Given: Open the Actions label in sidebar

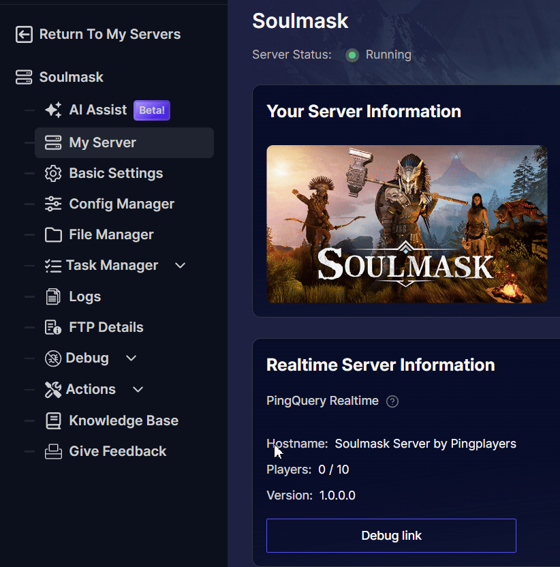Looking at the screenshot, I should click(x=91, y=389).
